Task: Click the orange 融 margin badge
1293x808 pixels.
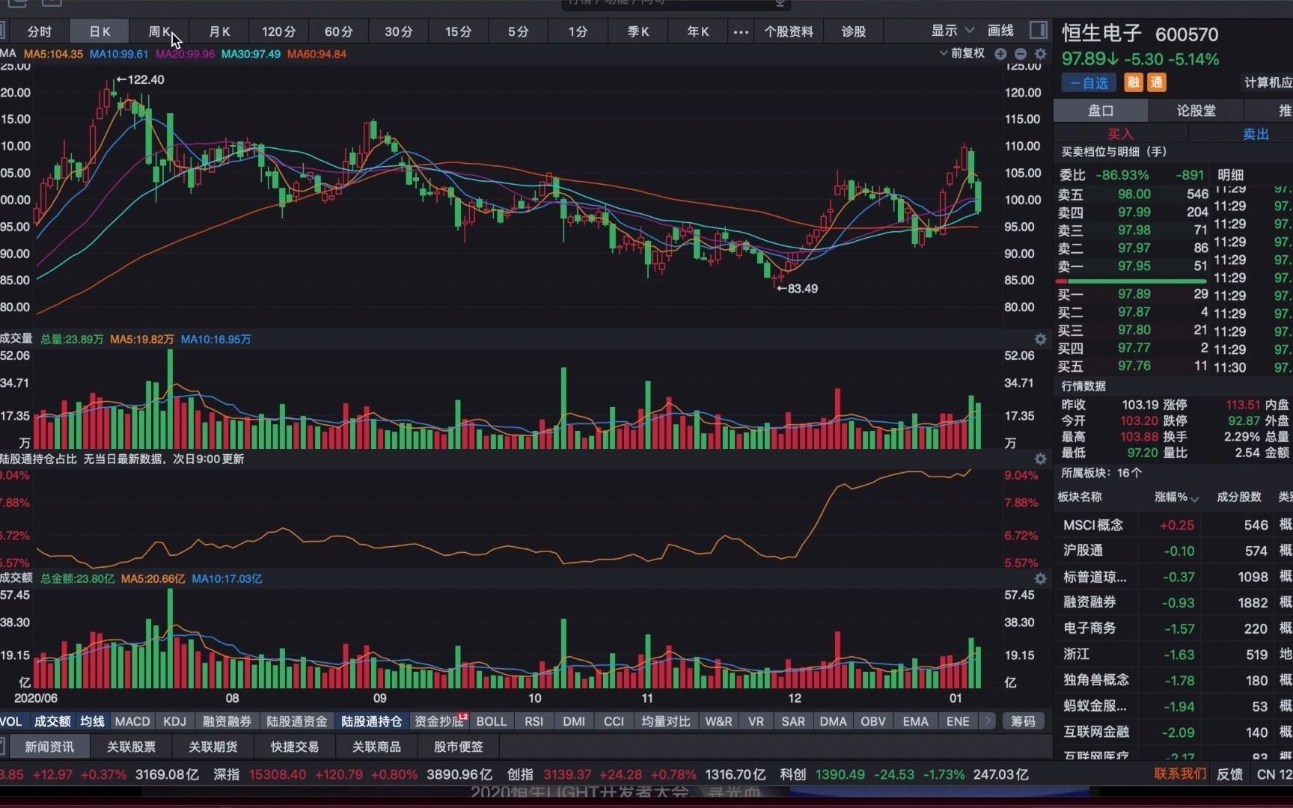Action: pyautogui.click(x=1134, y=82)
